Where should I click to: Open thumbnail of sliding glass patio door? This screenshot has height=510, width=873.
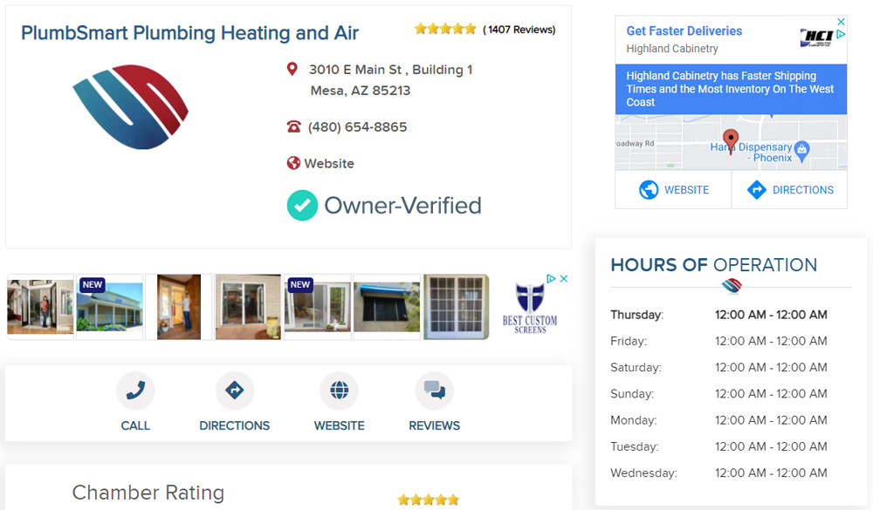click(x=248, y=307)
